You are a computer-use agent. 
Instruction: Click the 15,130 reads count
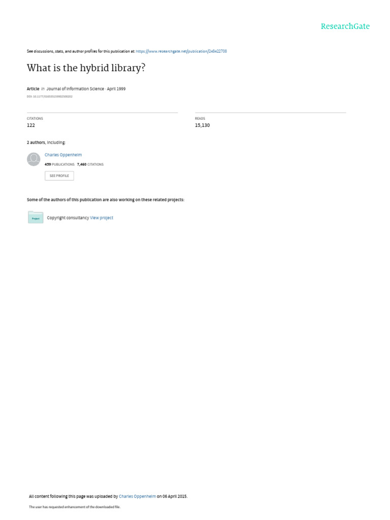tap(202, 125)
